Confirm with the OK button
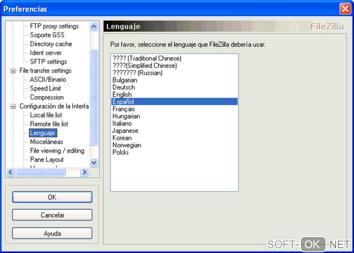This screenshot has width=354, height=253. (x=52, y=197)
